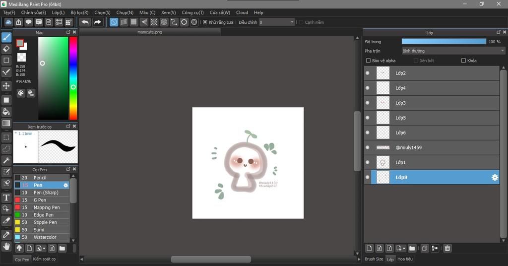Screen dimensions: 508x266
Task: Switch to Kiểm soát cọ tab
Action: [44, 259]
